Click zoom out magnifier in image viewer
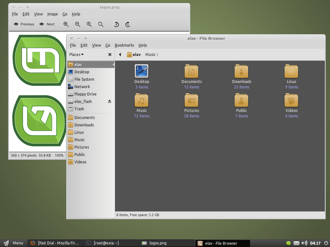 coord(78,24)
